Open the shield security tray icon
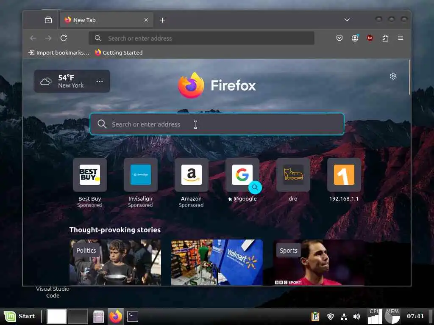The height and width of the screenshot is (325, 434). click(331, 317)
